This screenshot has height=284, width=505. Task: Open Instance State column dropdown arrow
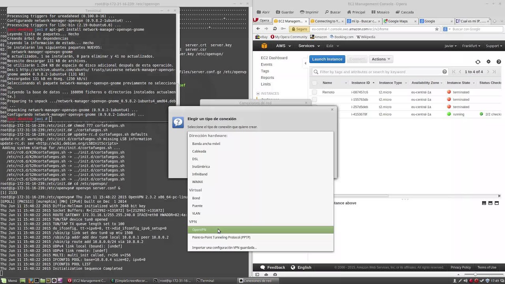[x=473, y=83]
